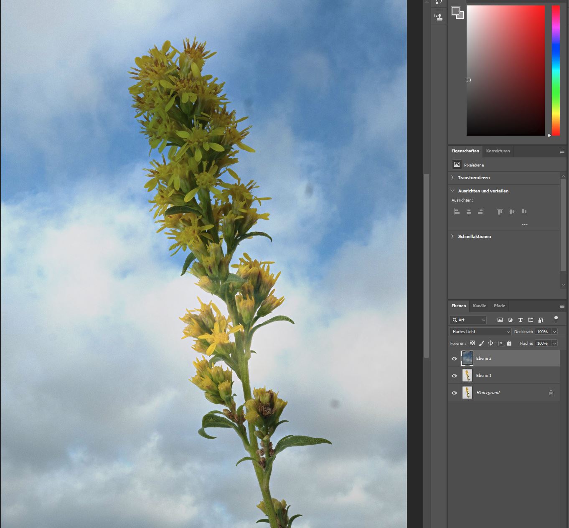Hide the Hintergrund layer

point(455,393)
